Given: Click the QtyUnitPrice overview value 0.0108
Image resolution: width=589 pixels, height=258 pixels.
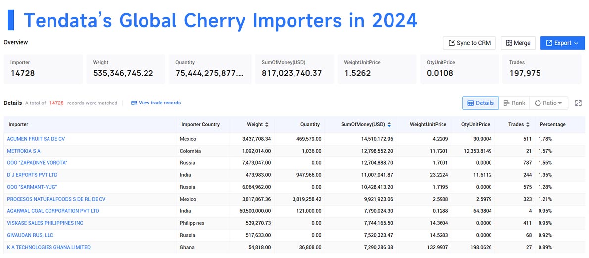Looking at the screenshot, I should pos(440,73).
